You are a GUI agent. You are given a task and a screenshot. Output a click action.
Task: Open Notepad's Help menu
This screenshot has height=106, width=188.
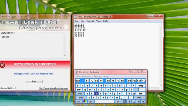click(106, 21)
